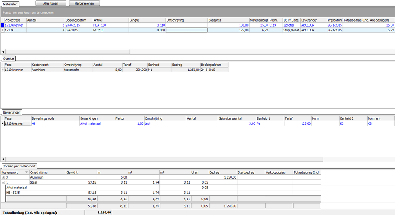Click the Alles tonen button
The image size is (395, 215).
51,3
